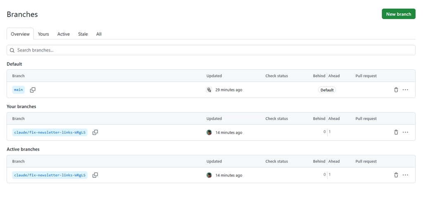Click ahead count 1 in Your branches
Viewport: 423px width, 198px height.
pyautogui.click(x=330, y=132)
